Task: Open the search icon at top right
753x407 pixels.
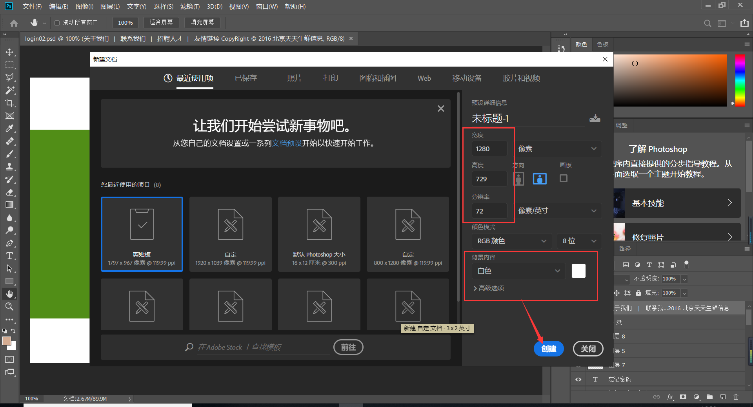Action: [708, 23]
